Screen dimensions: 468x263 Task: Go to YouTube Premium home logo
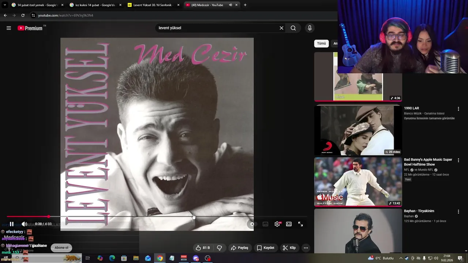coord(30,28)
